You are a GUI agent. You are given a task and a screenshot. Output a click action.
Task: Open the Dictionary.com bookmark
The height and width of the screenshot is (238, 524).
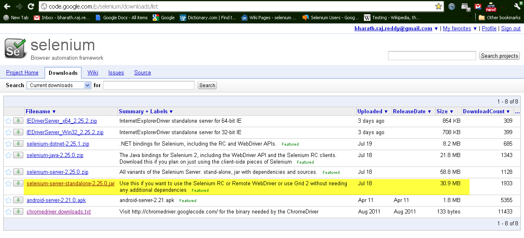pyautogui.click(x=208, y=18)
